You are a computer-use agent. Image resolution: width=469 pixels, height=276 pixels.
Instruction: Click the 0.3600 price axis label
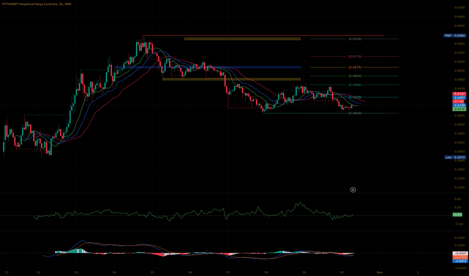point(459,124)
